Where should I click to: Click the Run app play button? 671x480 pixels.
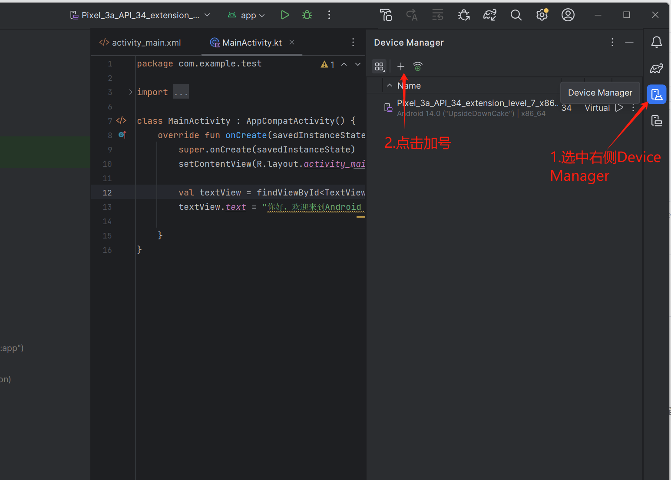coord(284,15)
